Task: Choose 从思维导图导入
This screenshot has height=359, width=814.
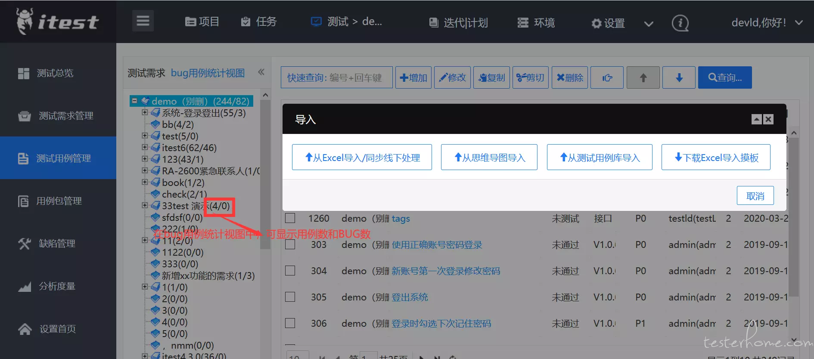Action: pos(489,157)
